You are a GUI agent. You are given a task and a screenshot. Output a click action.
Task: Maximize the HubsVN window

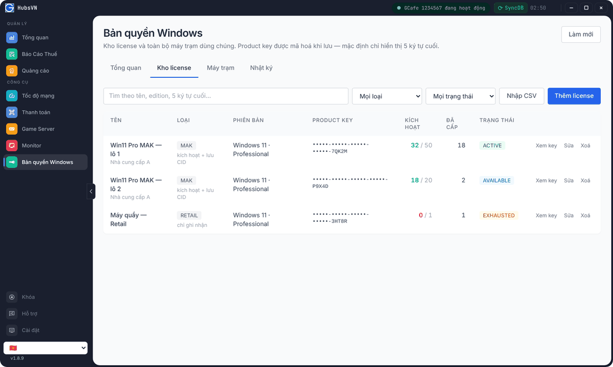(x=586, y=8)
